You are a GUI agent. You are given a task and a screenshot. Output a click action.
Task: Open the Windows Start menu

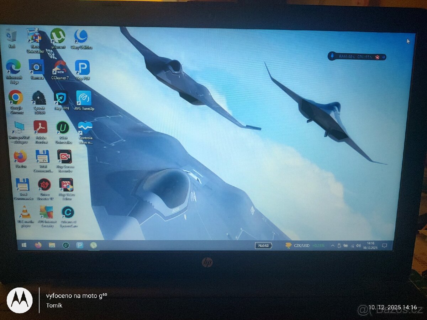[24, 245]
